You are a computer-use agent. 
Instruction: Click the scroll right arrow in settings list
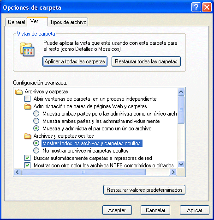pos(173,172)
